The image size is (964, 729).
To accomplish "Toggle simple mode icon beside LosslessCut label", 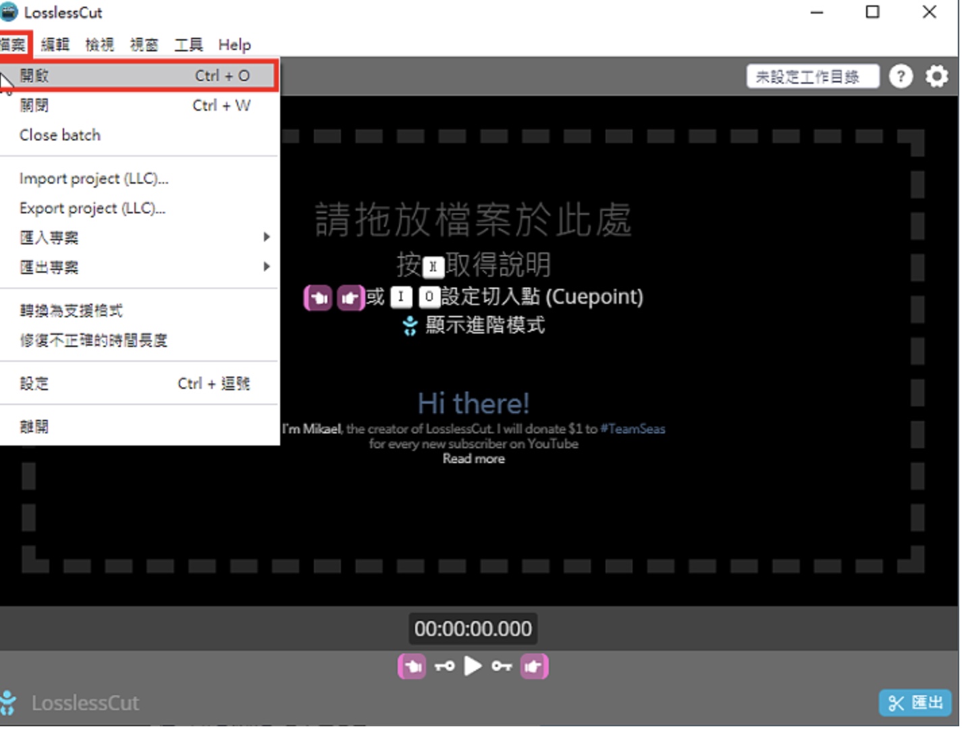I will coord(8,703).
